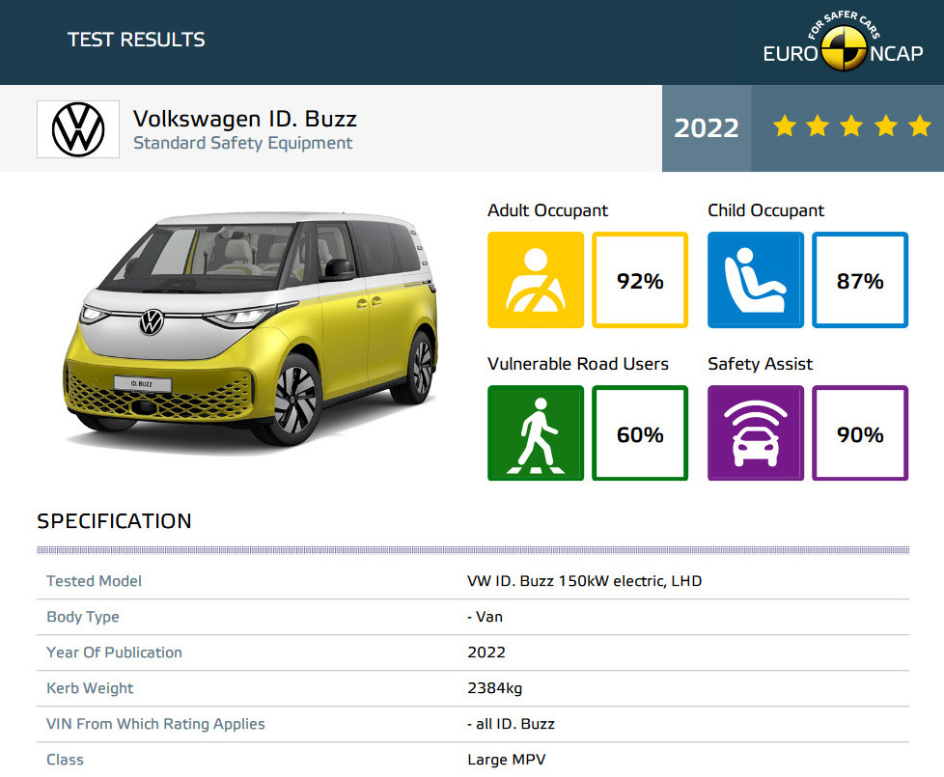Click the 'Body Type' row label
Viewport: 944px width, 777px height.
tap(82, 617)
